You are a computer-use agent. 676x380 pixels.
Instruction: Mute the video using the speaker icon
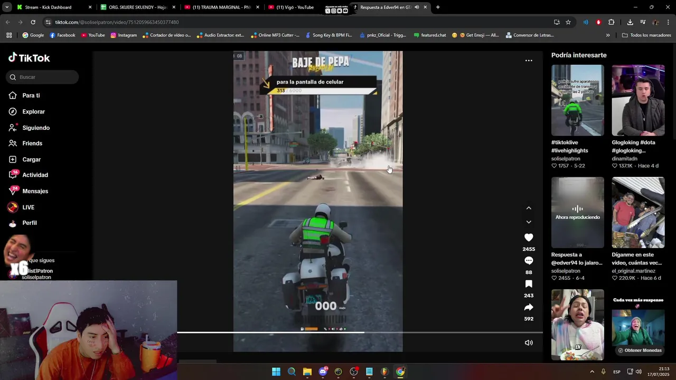(x=529, y=343)
